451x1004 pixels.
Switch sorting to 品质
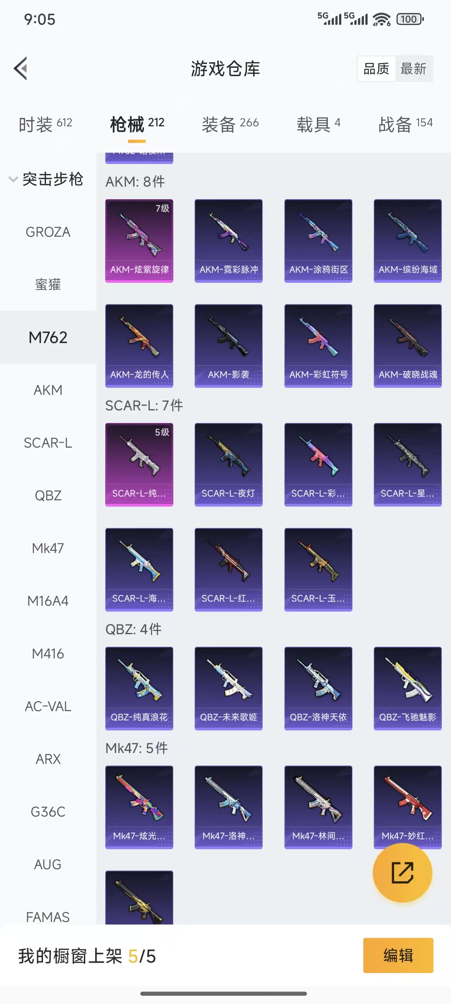coord(376,69)
